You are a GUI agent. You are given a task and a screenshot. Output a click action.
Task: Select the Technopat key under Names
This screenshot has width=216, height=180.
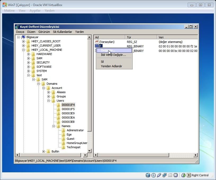73,147
